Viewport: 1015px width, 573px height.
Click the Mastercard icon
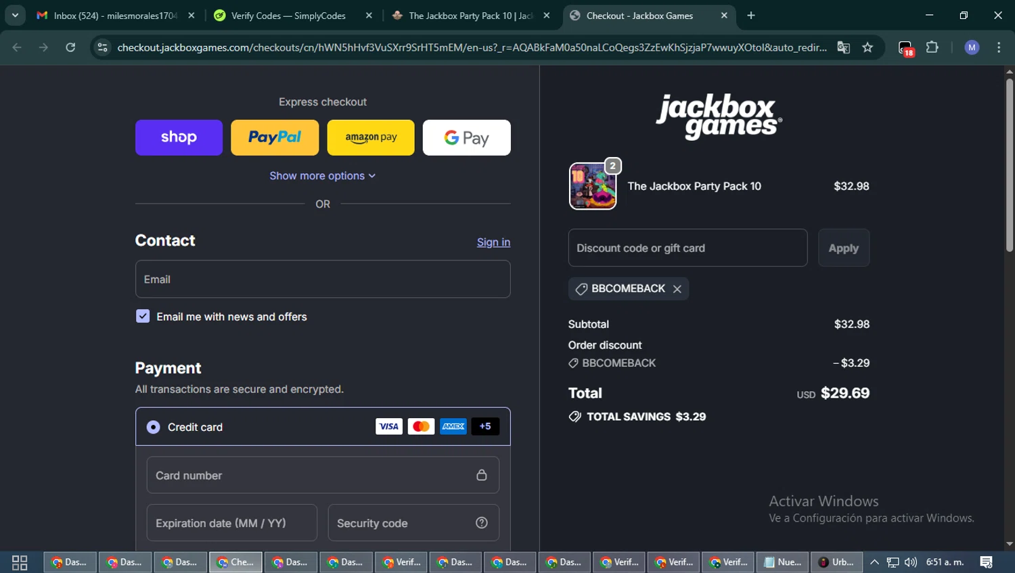pyautogui.click(x=421, y=426)
